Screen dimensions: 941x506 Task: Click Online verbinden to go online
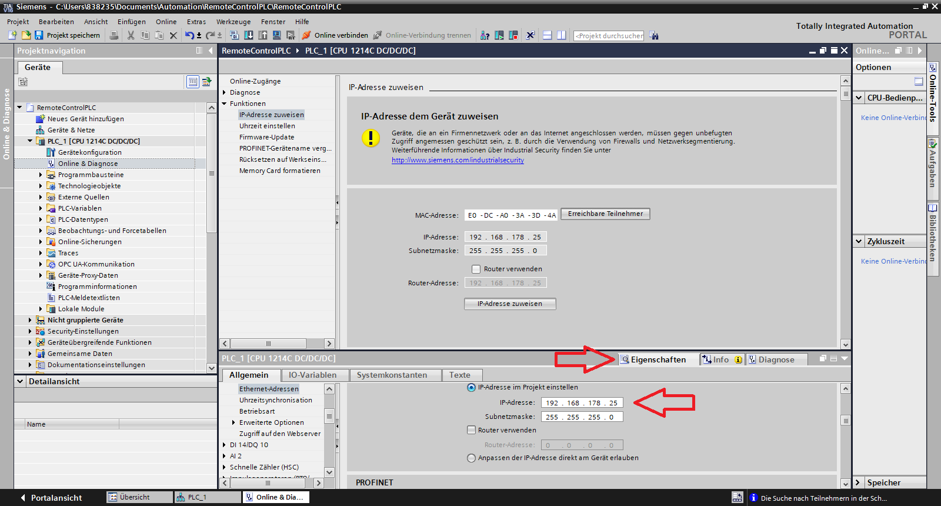coord(335,35)
